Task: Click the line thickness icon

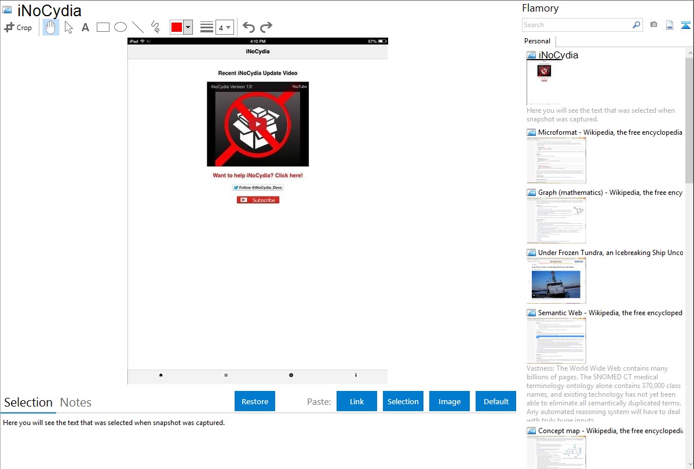Action: (207, 27)
